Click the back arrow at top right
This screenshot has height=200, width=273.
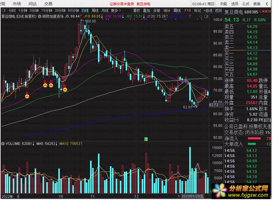pyautogui.click(x=267, y=4)
